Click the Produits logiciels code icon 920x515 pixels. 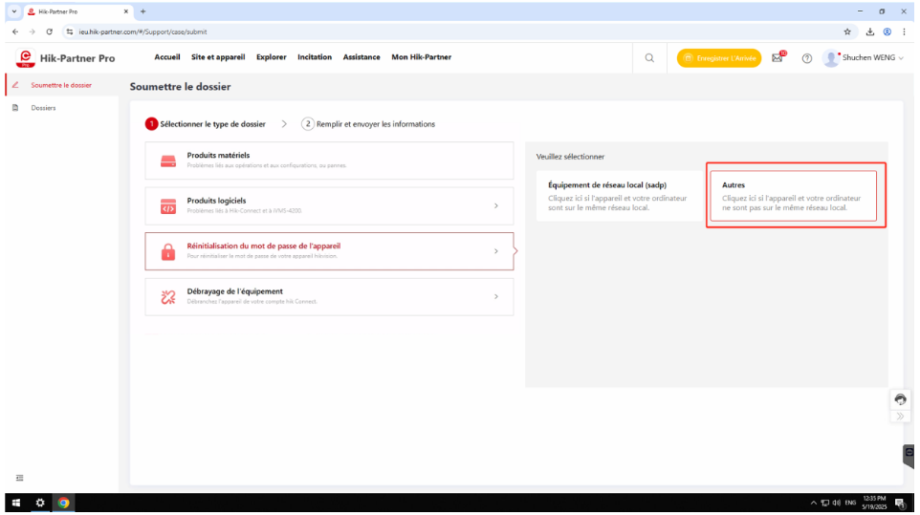click(168, 206)
